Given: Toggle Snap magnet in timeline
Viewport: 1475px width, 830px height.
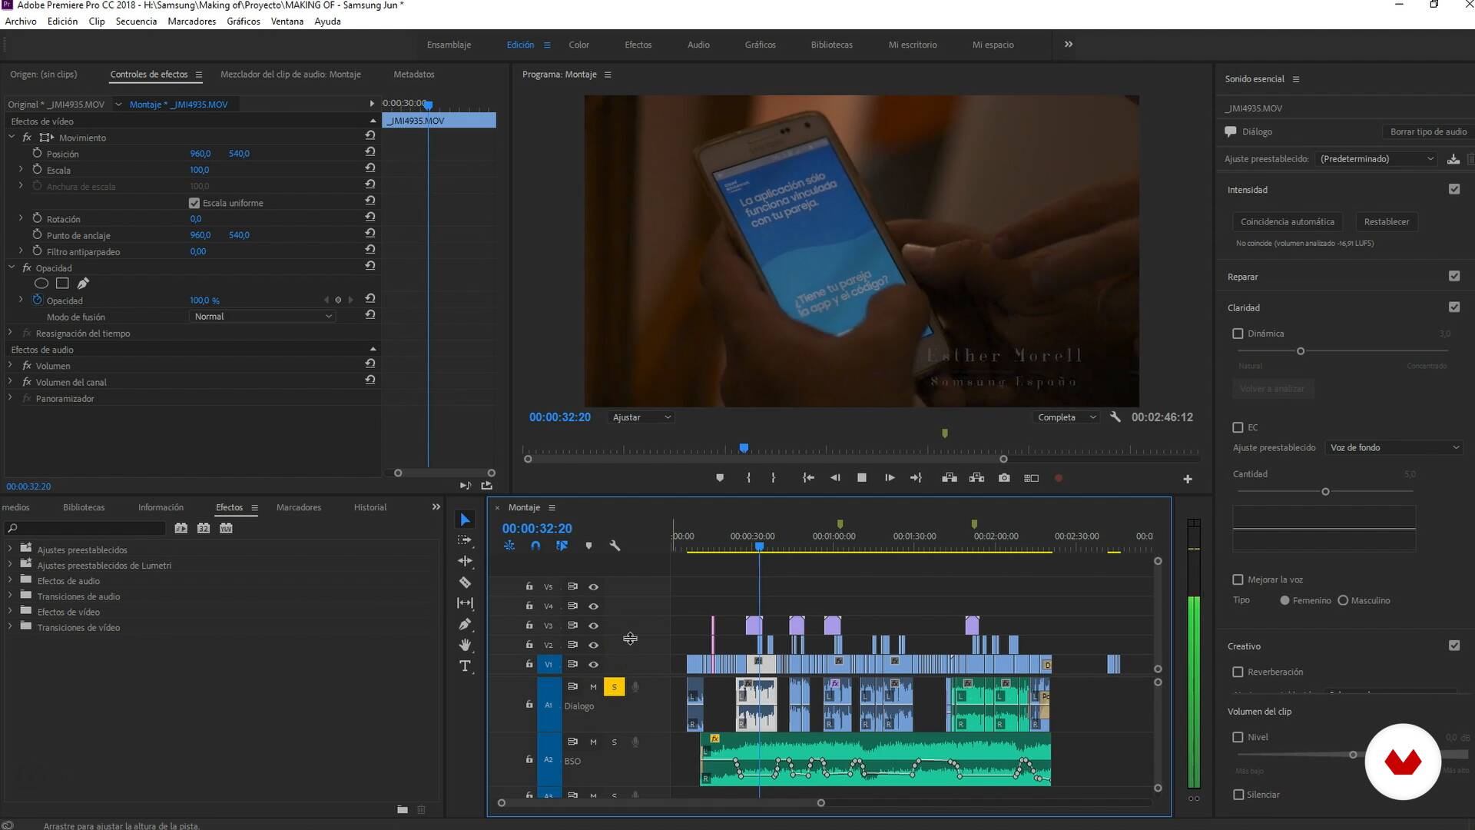Looking at the screenshot, I should tap(535, 546).
